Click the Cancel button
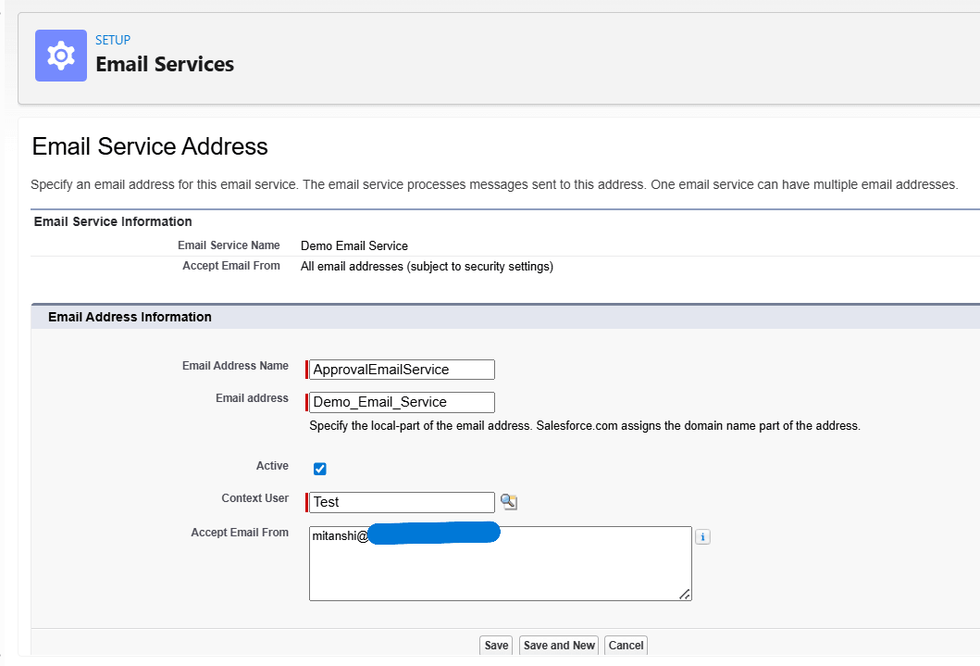Screen dimensions: 980x666 pos(626,645)
